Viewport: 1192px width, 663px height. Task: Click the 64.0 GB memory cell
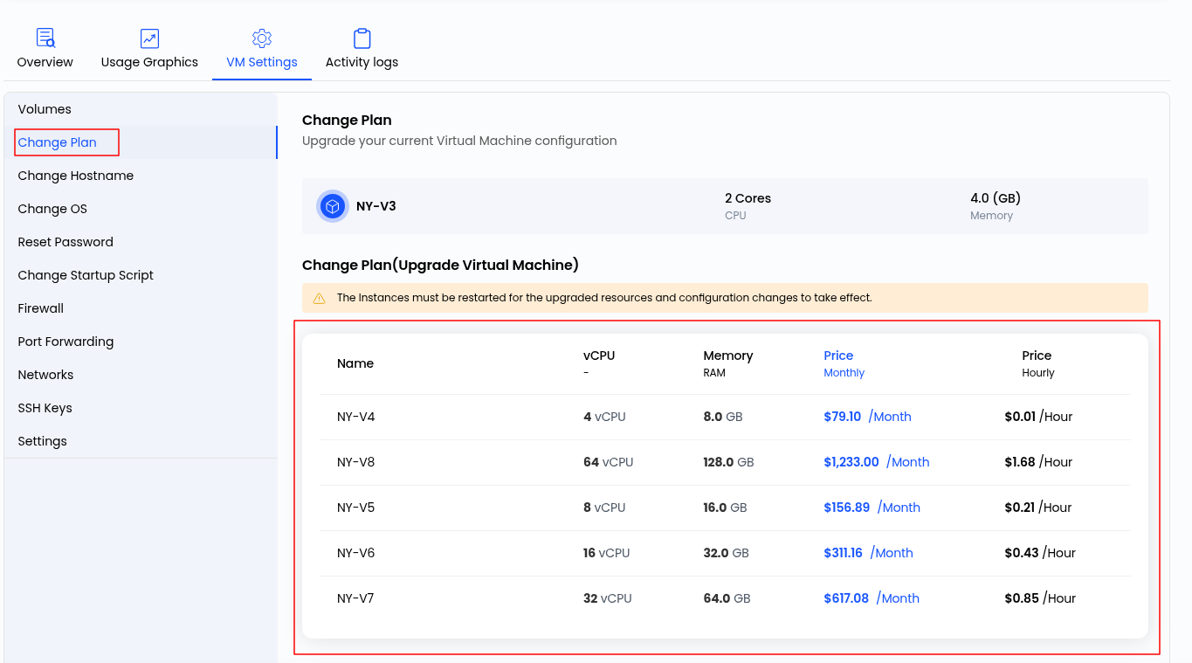coord(727,598)
